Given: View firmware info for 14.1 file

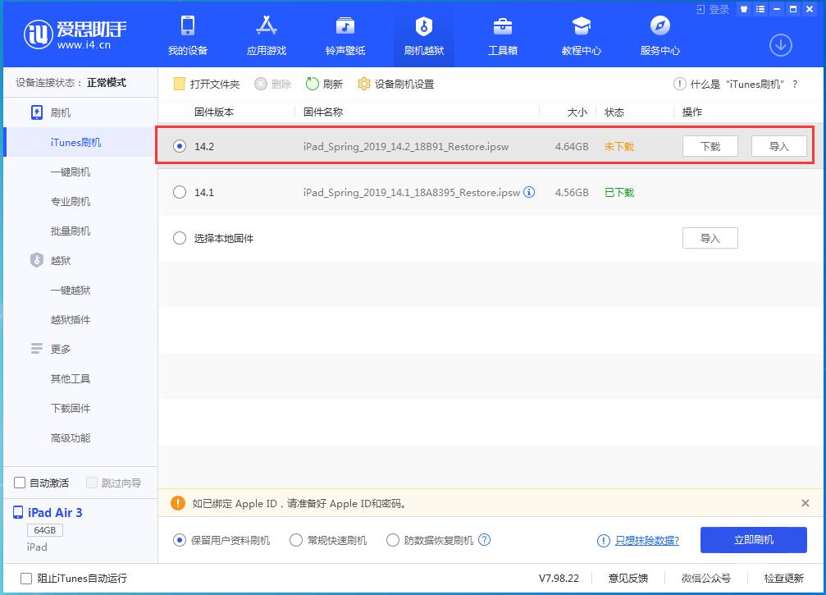Looking at the screenshot, I should click(x=529, y=193).
